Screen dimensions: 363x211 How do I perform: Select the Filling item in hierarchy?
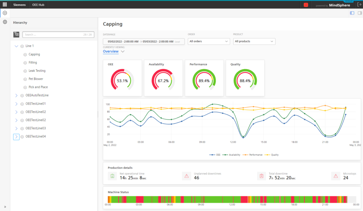[x=33, y=63]
